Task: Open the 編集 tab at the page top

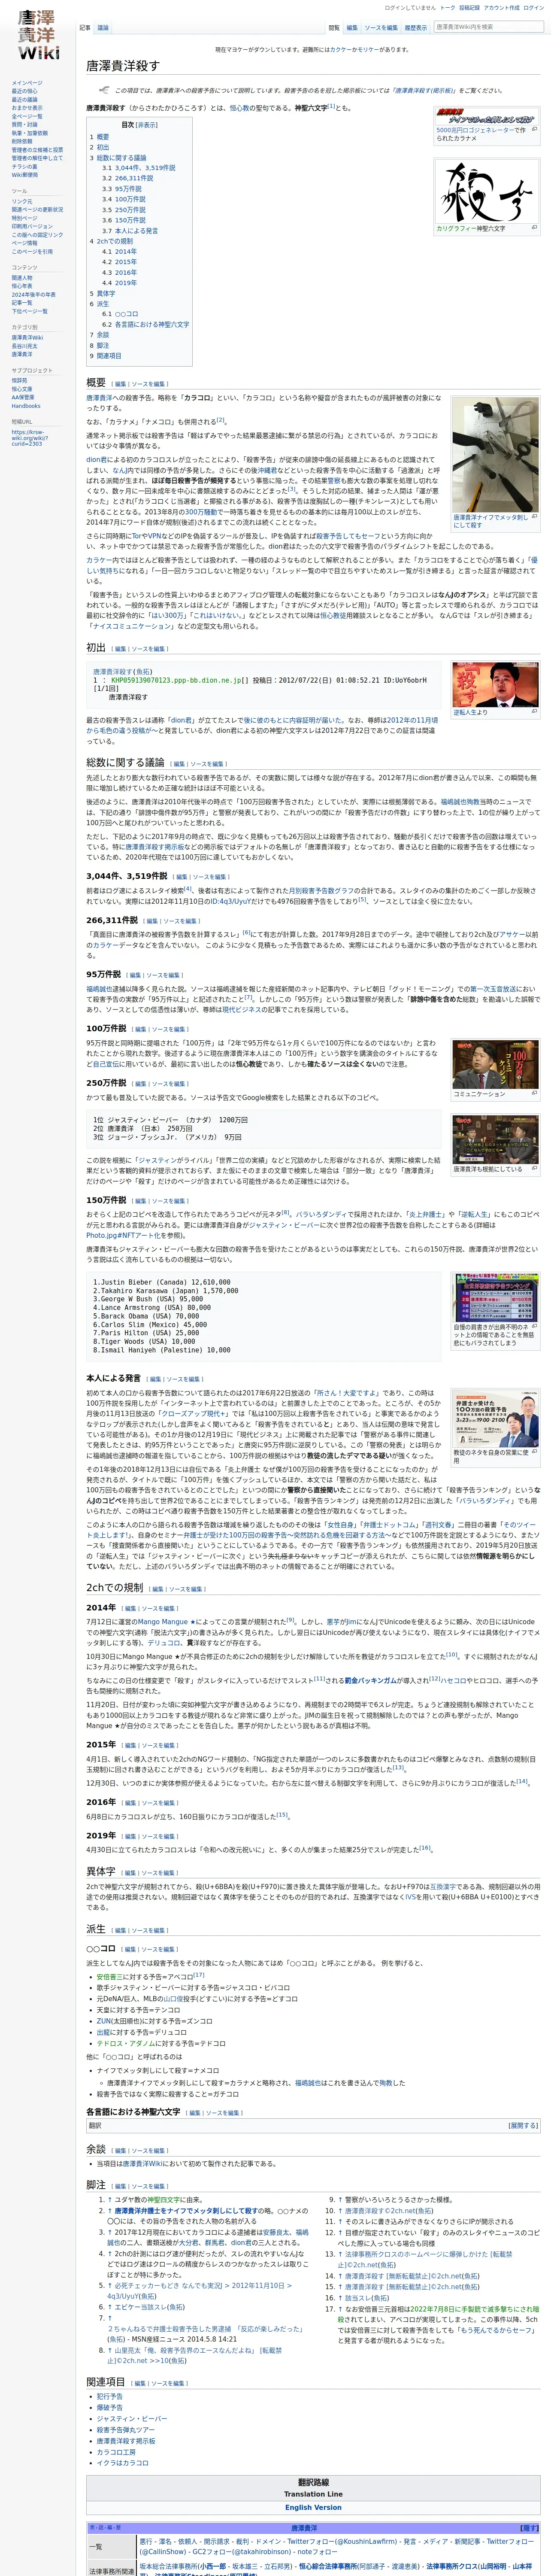Action: click(x=352, y=28)
